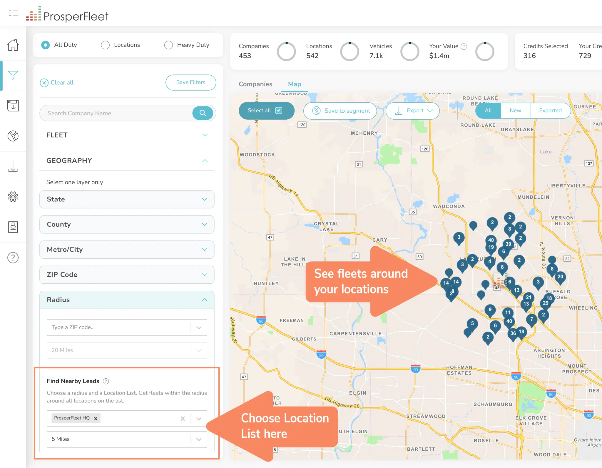
Task: Collapse the GEOGRAPHY section
Action: click(127, 161)
